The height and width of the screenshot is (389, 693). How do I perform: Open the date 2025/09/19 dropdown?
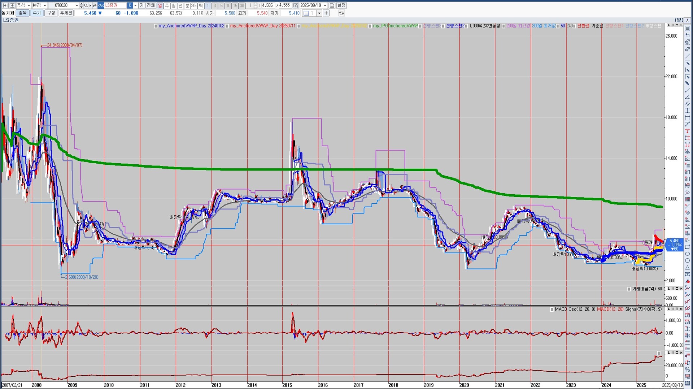pyautogui.click(x=325, y=5)
